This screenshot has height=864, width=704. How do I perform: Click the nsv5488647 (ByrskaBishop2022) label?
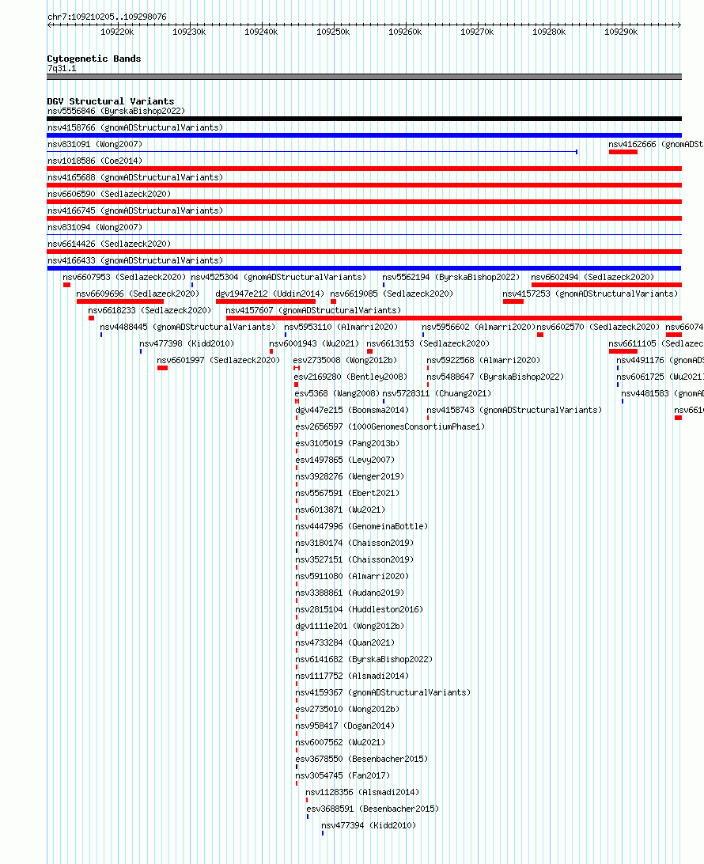496,377
